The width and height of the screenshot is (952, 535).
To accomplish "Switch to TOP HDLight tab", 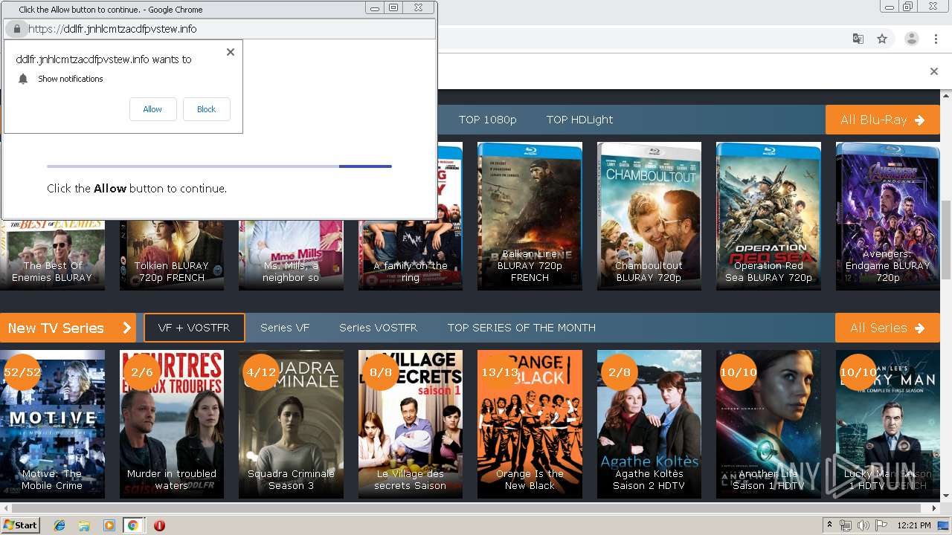I will [x=579, y=120].
